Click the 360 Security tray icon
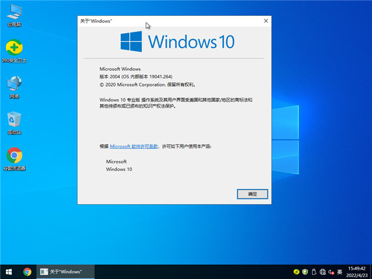372x279 pixels. 296,271
